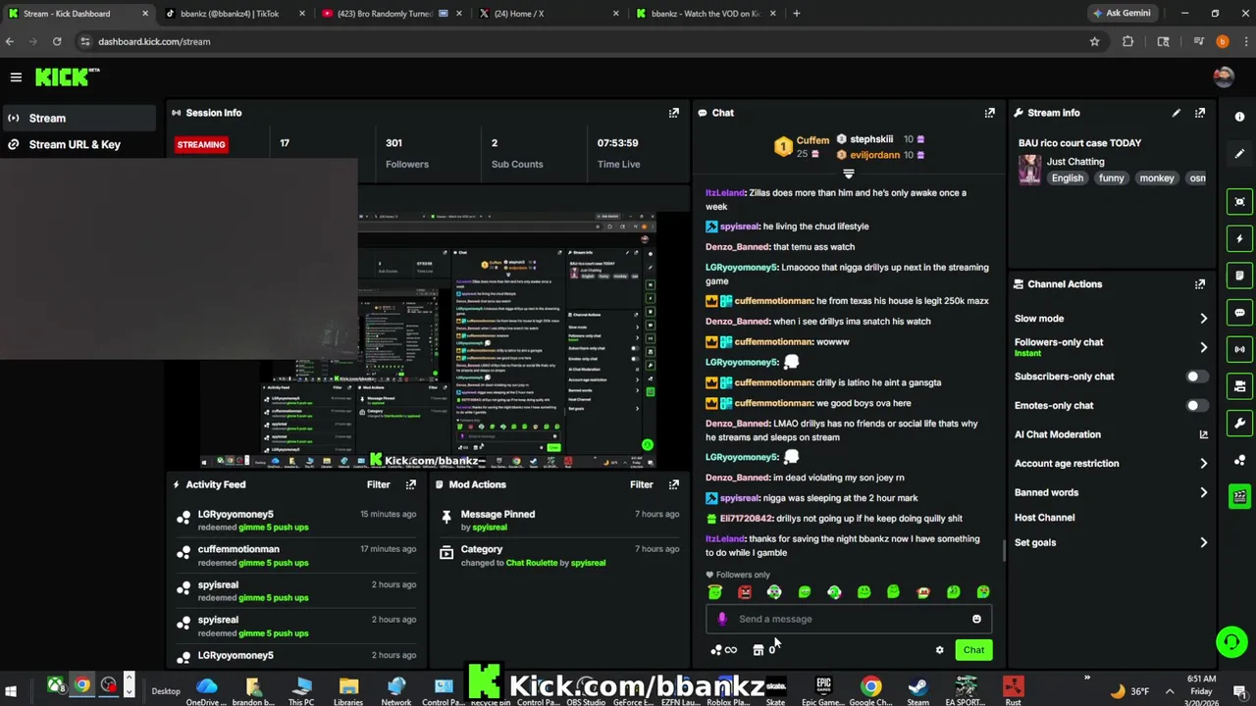The height and width of the screenshot is (706, 1256).
Task: Open the Mod Actions Filter
Action: [641, 484]
